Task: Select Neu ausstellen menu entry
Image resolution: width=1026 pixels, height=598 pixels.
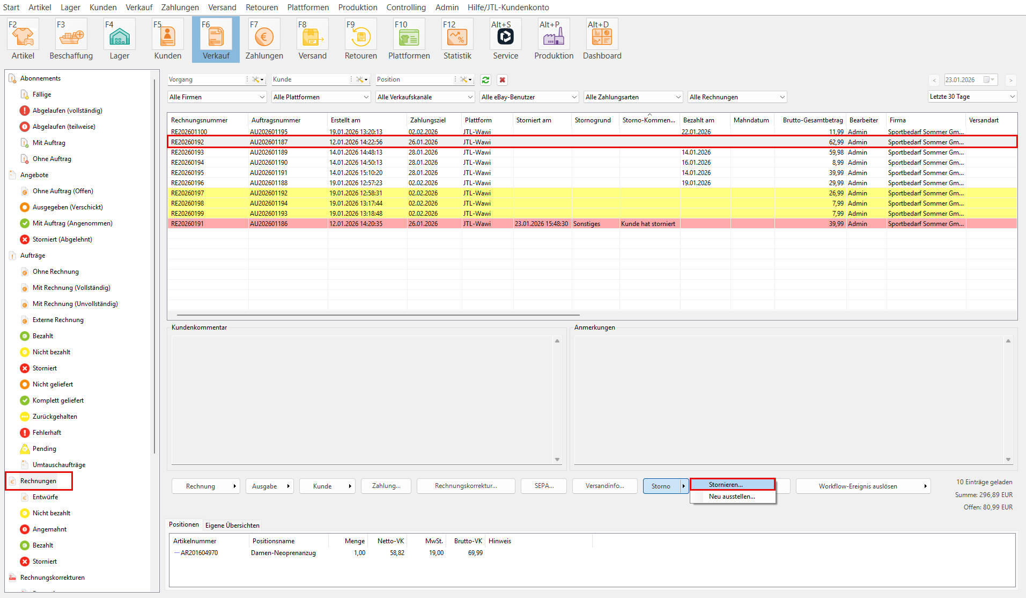Action: point(732,497)
